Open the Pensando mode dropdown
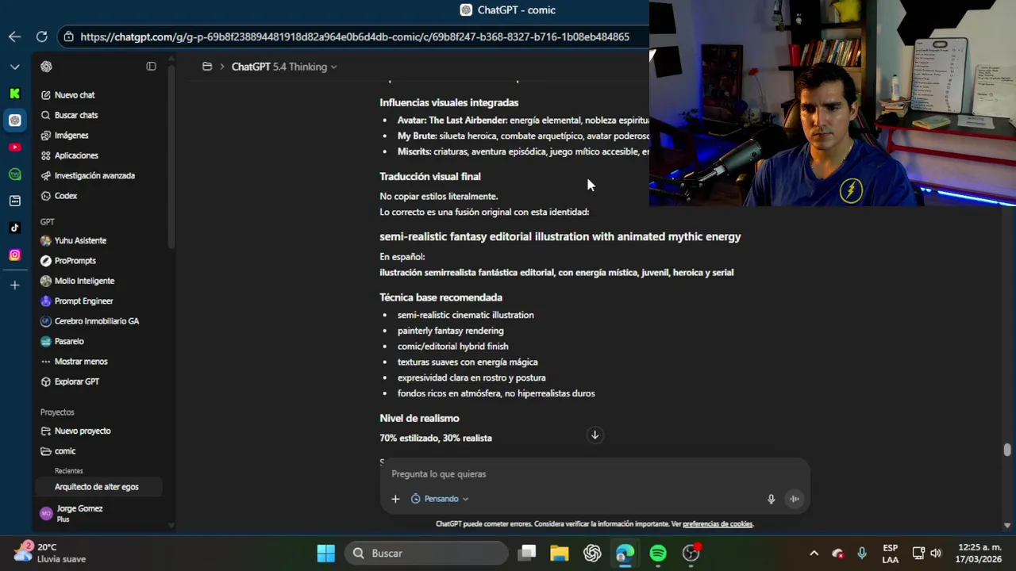The height and width of the screenshot is (571, 1016). click(x=440, y=499)
